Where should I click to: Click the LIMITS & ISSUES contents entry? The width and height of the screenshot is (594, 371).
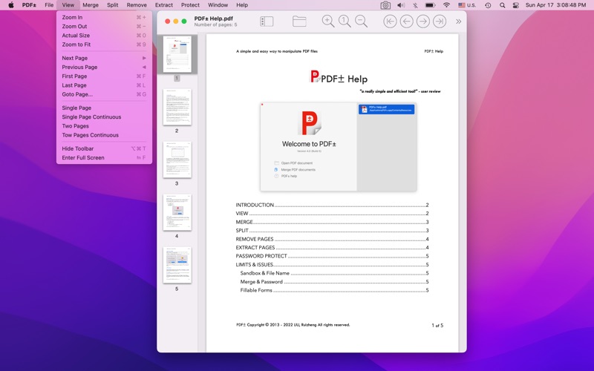tap(332, 265)
